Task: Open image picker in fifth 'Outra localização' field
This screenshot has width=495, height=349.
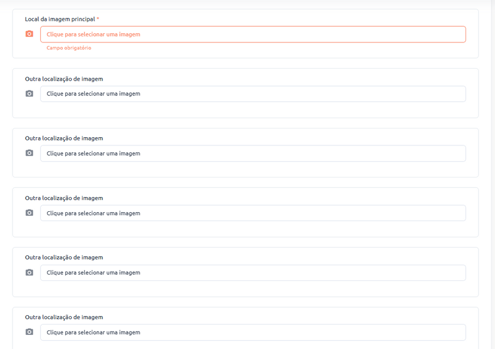Action: 253,333
